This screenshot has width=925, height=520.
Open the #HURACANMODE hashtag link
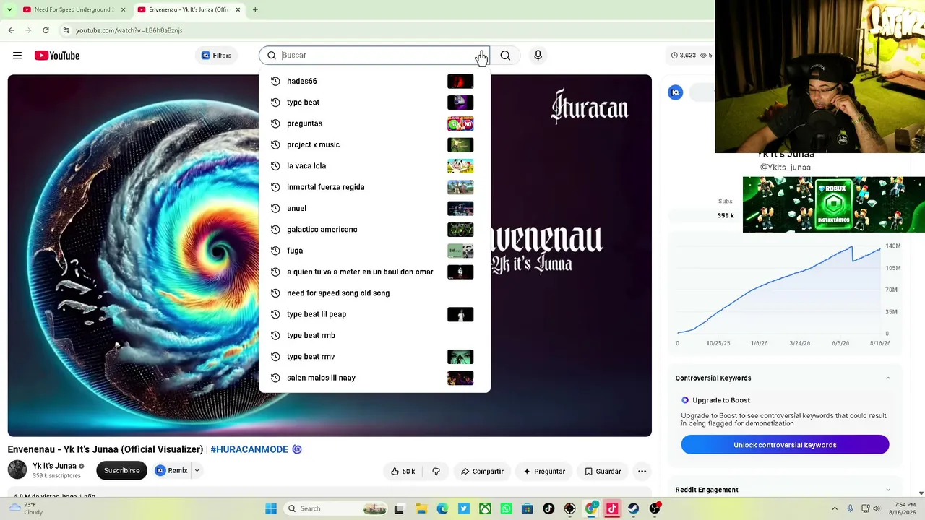tap(249, 449)
